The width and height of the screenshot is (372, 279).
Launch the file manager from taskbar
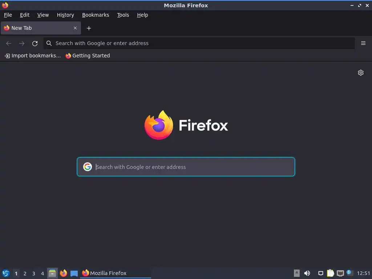pos(52,273)
